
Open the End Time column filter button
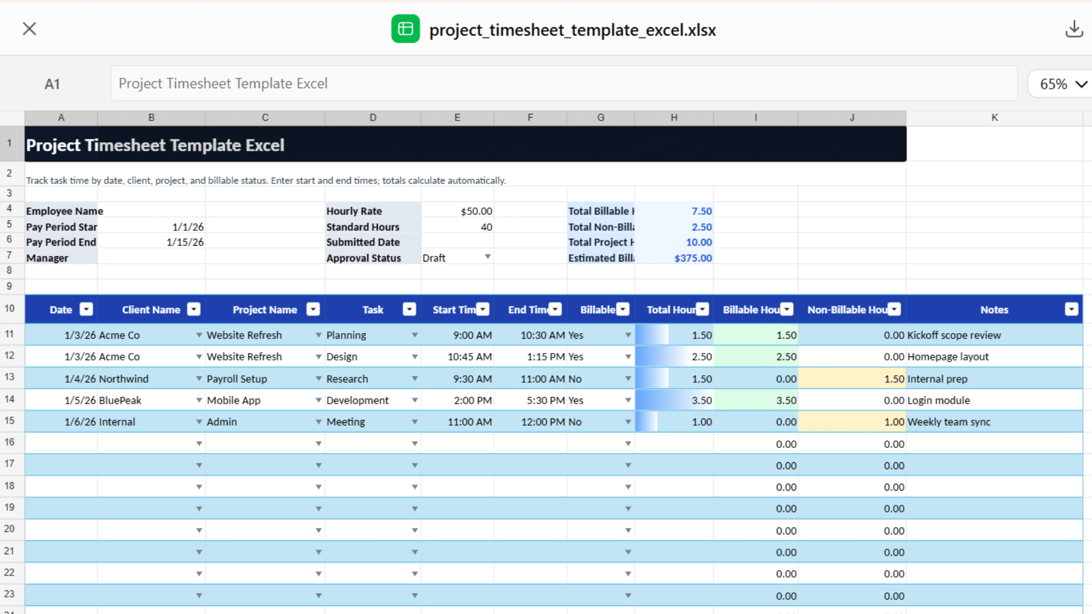556,309
